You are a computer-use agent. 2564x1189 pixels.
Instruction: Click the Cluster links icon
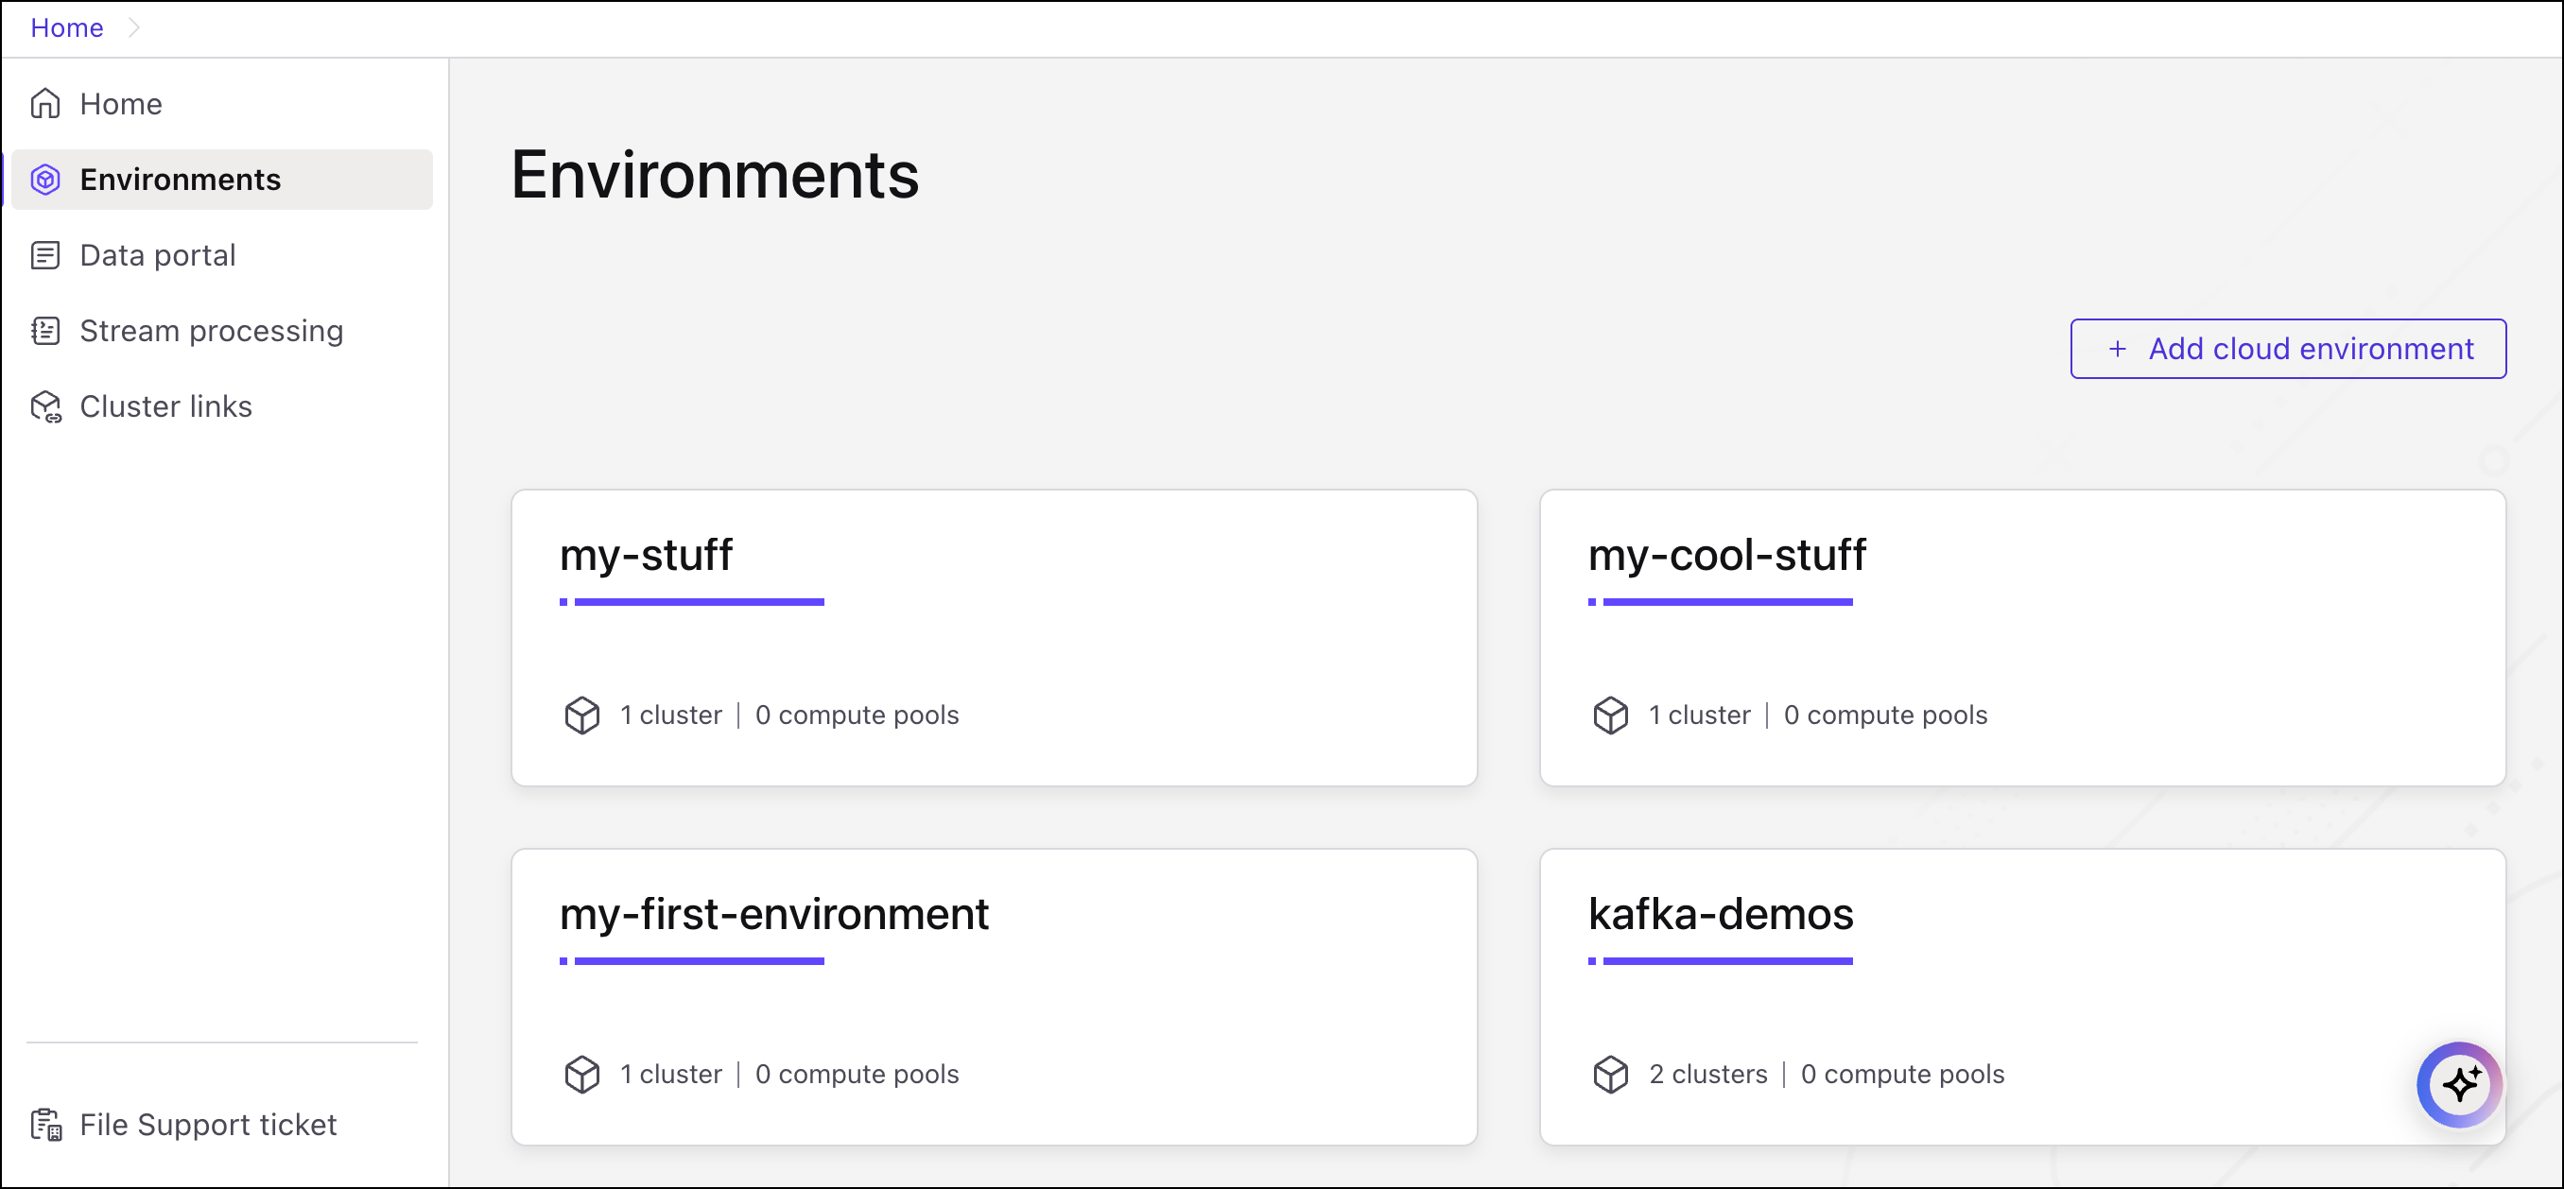(45, 406)
